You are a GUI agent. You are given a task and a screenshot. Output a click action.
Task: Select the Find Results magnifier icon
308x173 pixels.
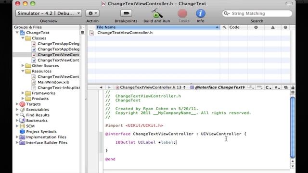(23, 115)
